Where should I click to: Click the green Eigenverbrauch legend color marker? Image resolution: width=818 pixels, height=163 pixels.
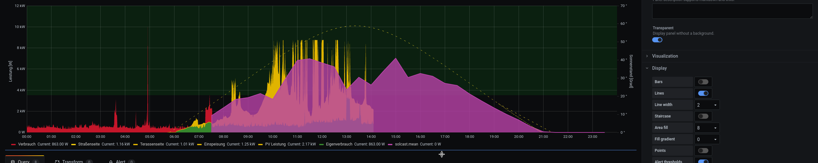click(x=321, y=145)
